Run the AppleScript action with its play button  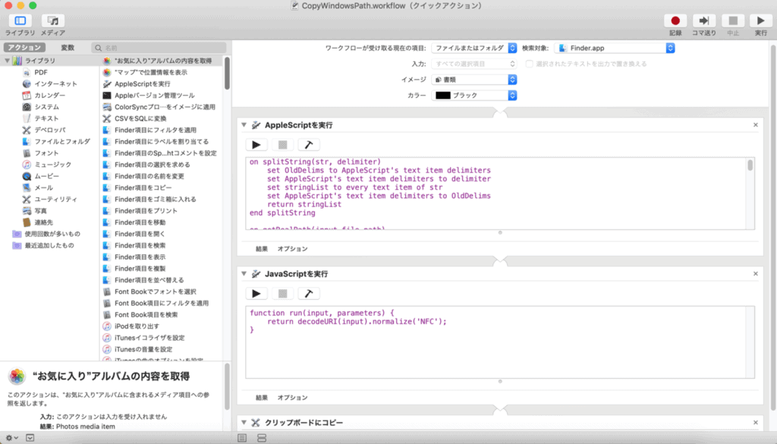[256, 144]
